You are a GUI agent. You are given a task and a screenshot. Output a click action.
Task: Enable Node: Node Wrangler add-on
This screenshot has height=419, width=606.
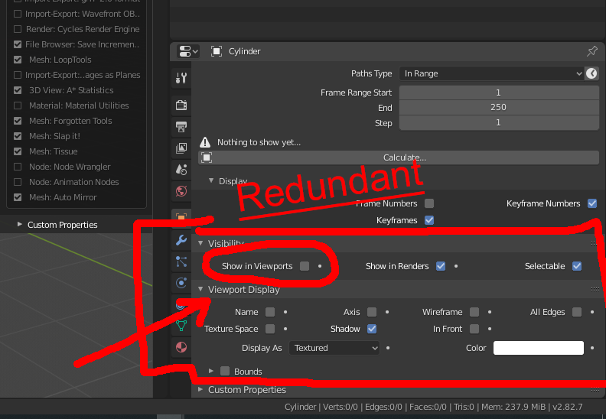18,167
